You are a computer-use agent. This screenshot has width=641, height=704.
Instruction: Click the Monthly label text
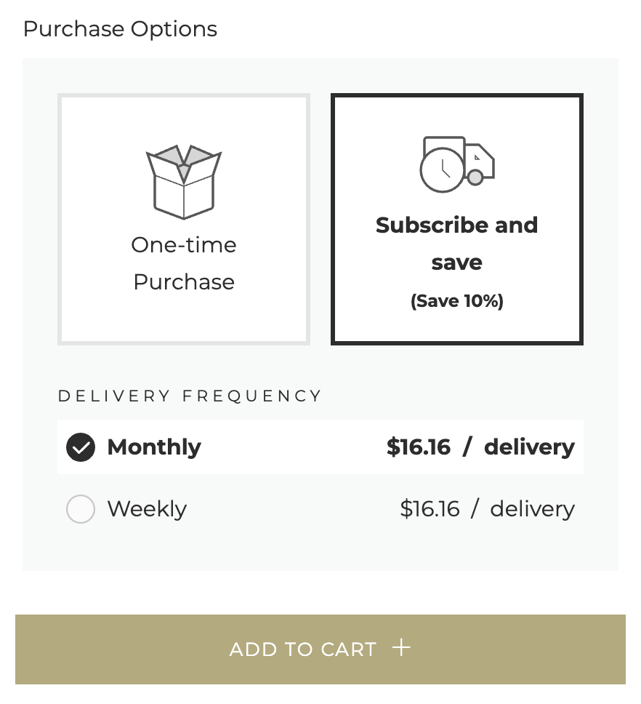(x=154, y=447)
